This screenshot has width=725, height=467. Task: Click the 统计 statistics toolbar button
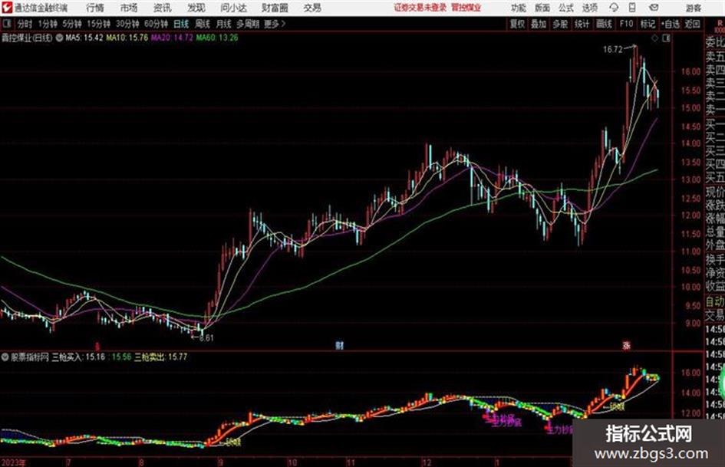click(582, 24)
